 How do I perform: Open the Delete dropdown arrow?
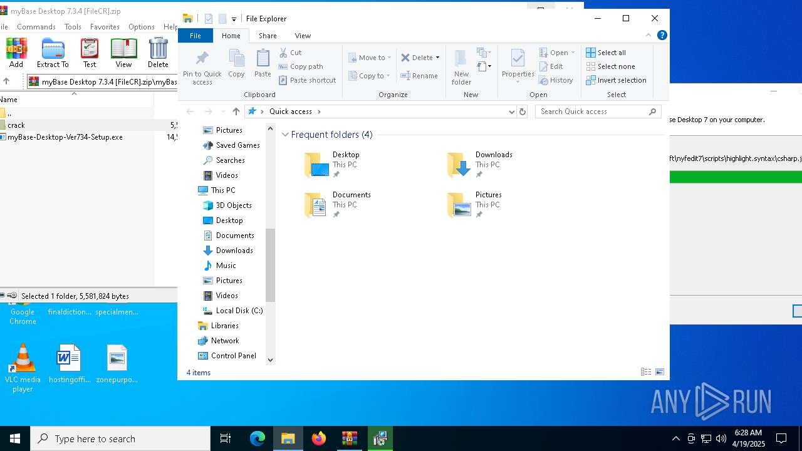(x=437, y=58)
